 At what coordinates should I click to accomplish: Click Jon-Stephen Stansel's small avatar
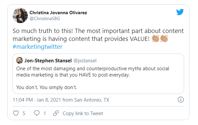pos(20,60)
